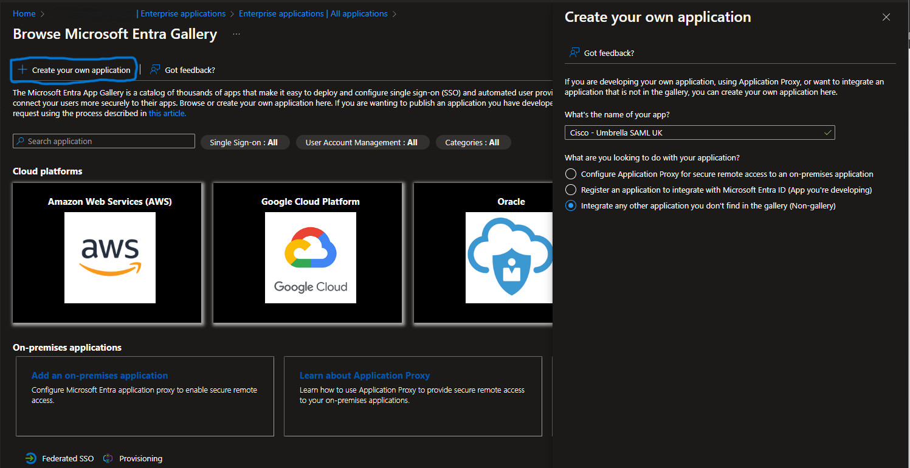The image size is (910, 468).
Task: Select Register an application to integrate radio option
Action: click(x=570, y=190)
